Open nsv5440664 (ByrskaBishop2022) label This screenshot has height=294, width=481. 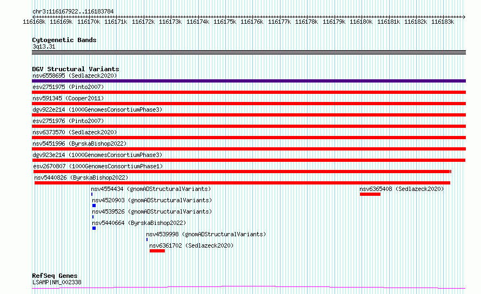click(139, 223)
